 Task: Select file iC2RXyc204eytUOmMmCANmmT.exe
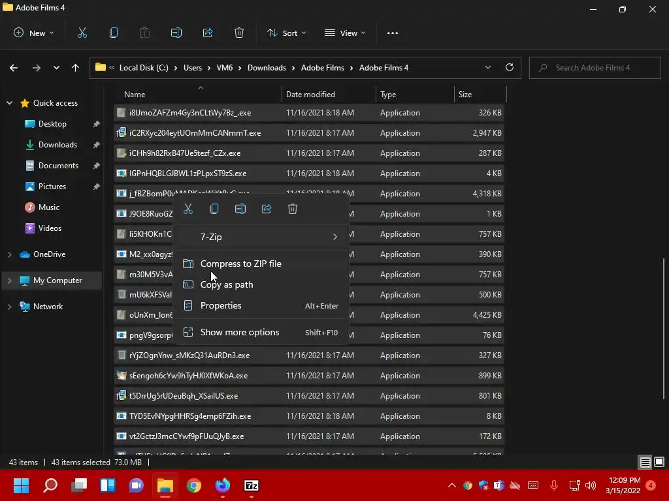tap(309, 133)
